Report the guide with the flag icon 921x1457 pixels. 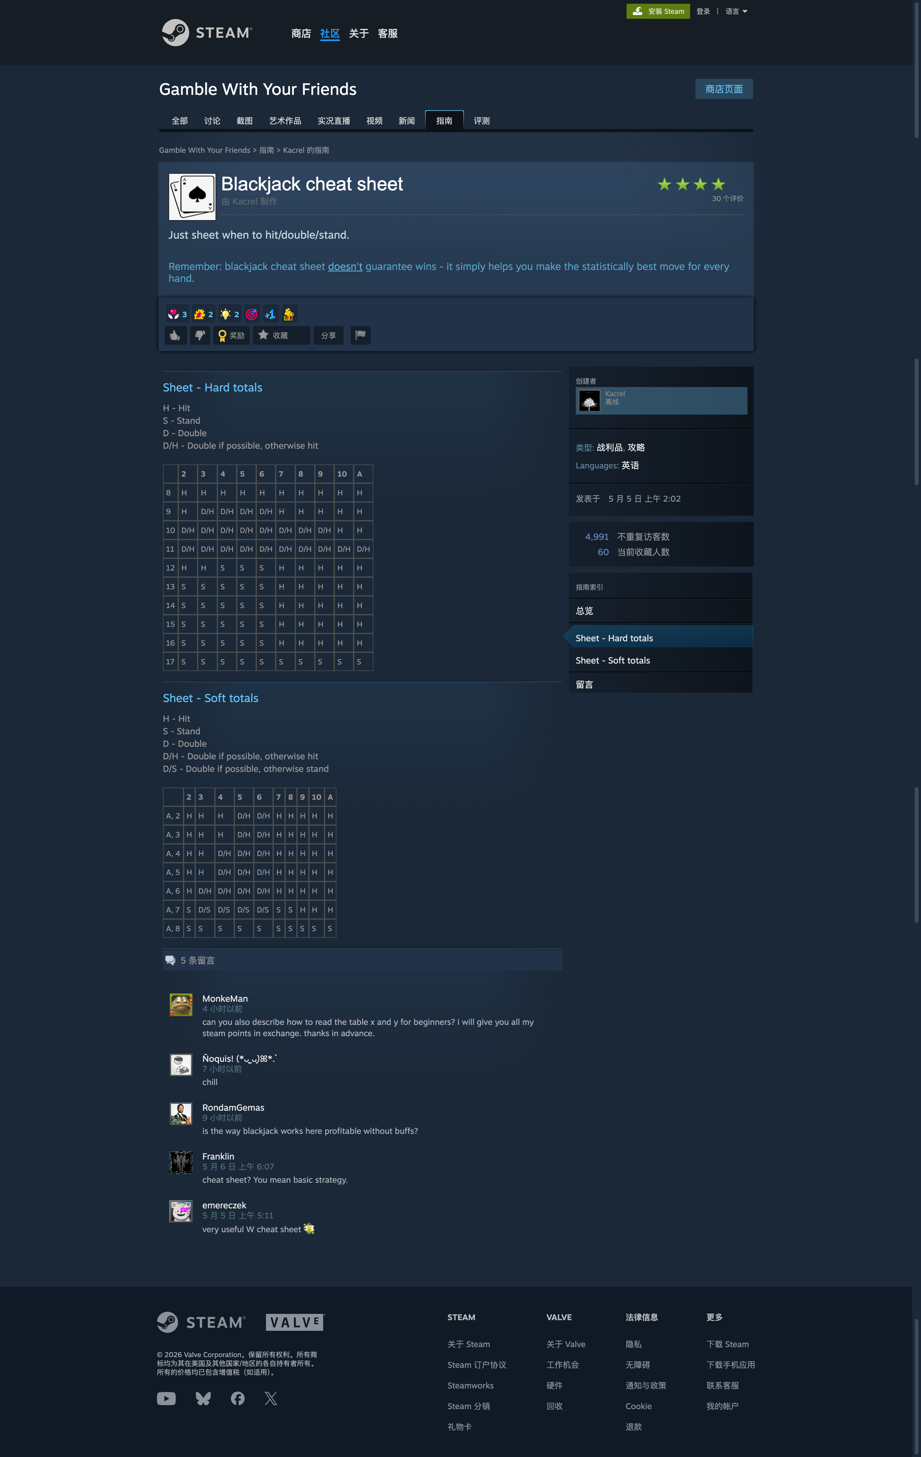pos(360,335)
